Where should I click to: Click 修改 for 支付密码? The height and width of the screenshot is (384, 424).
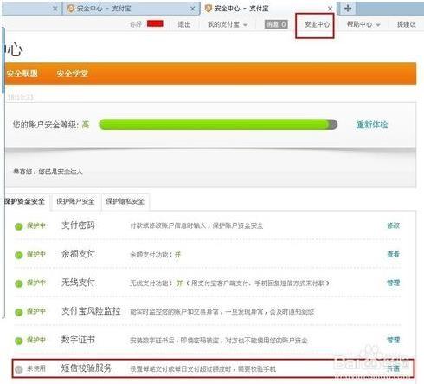[x=393, y=225]
